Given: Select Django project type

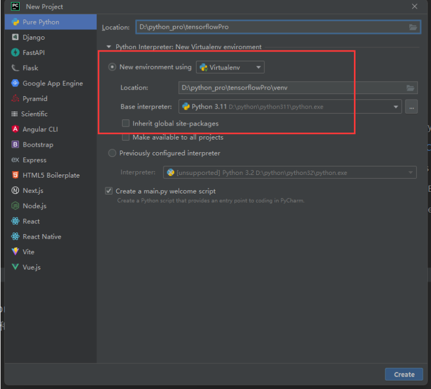Looking at the screenshot, I should (50, 37).
